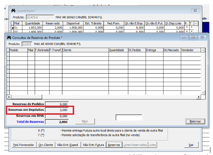The image size is (213, 155).
Task: Select Qt.Disp.Lote column header
Action: pyautogui.click(x=174, y=23)
